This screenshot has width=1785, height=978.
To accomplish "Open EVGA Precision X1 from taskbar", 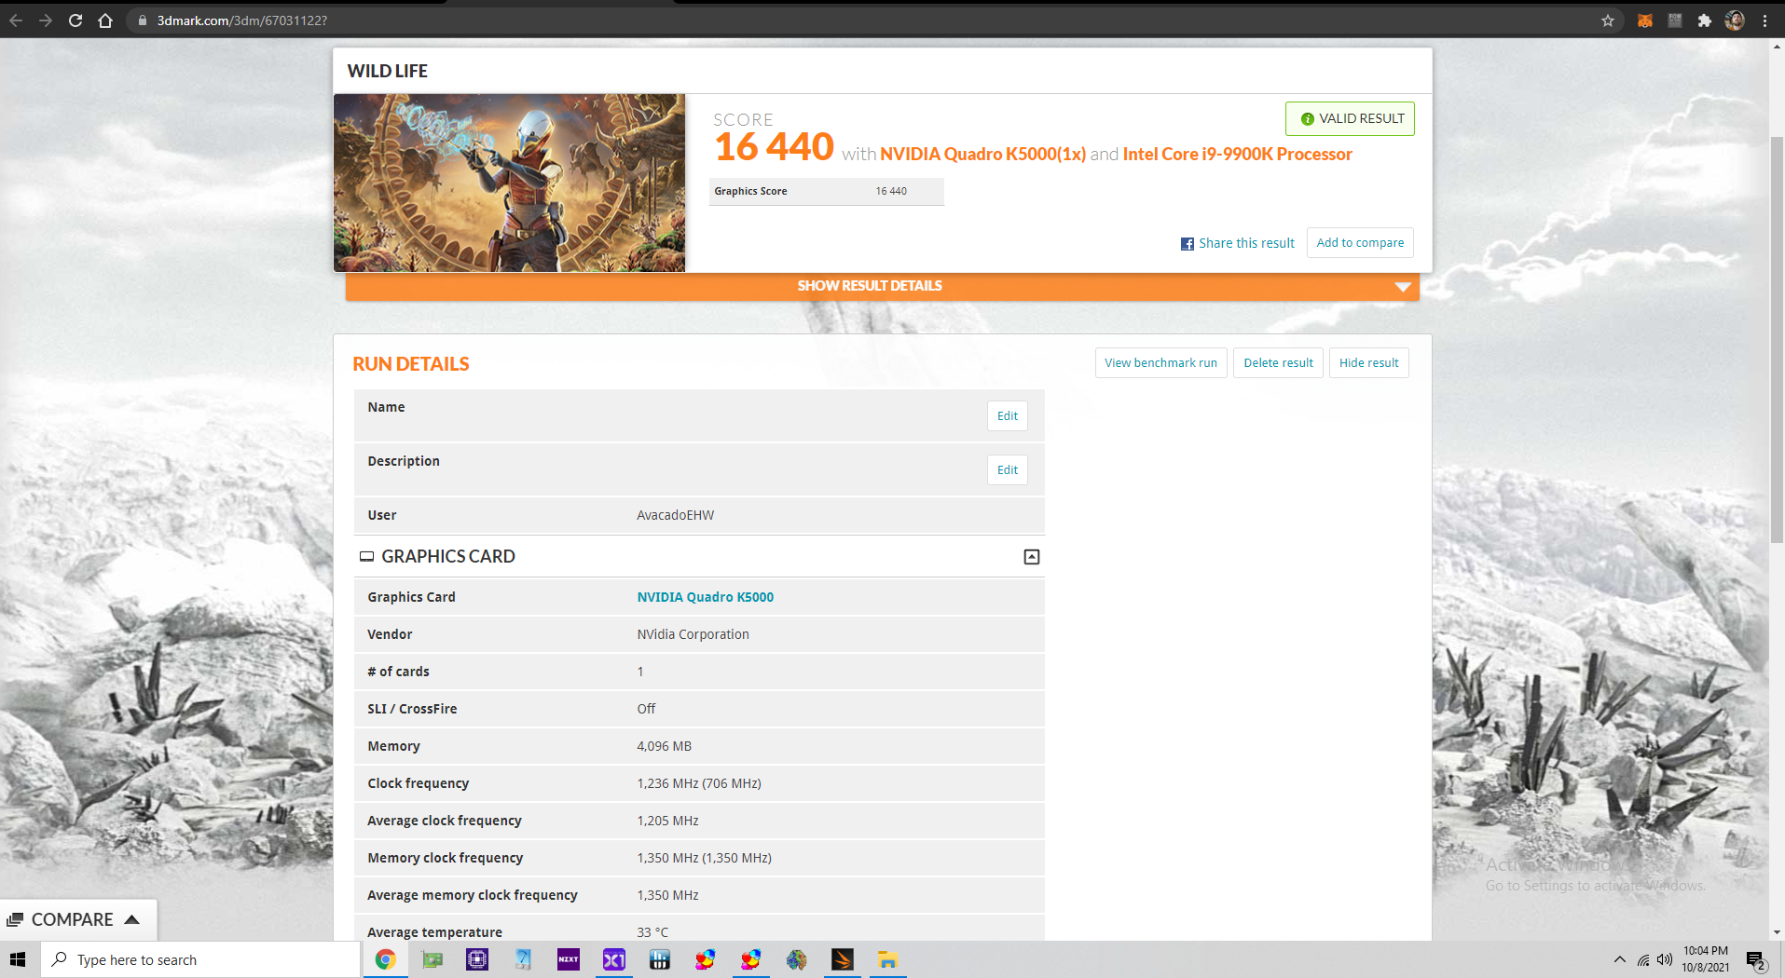I will click(614, 959).
